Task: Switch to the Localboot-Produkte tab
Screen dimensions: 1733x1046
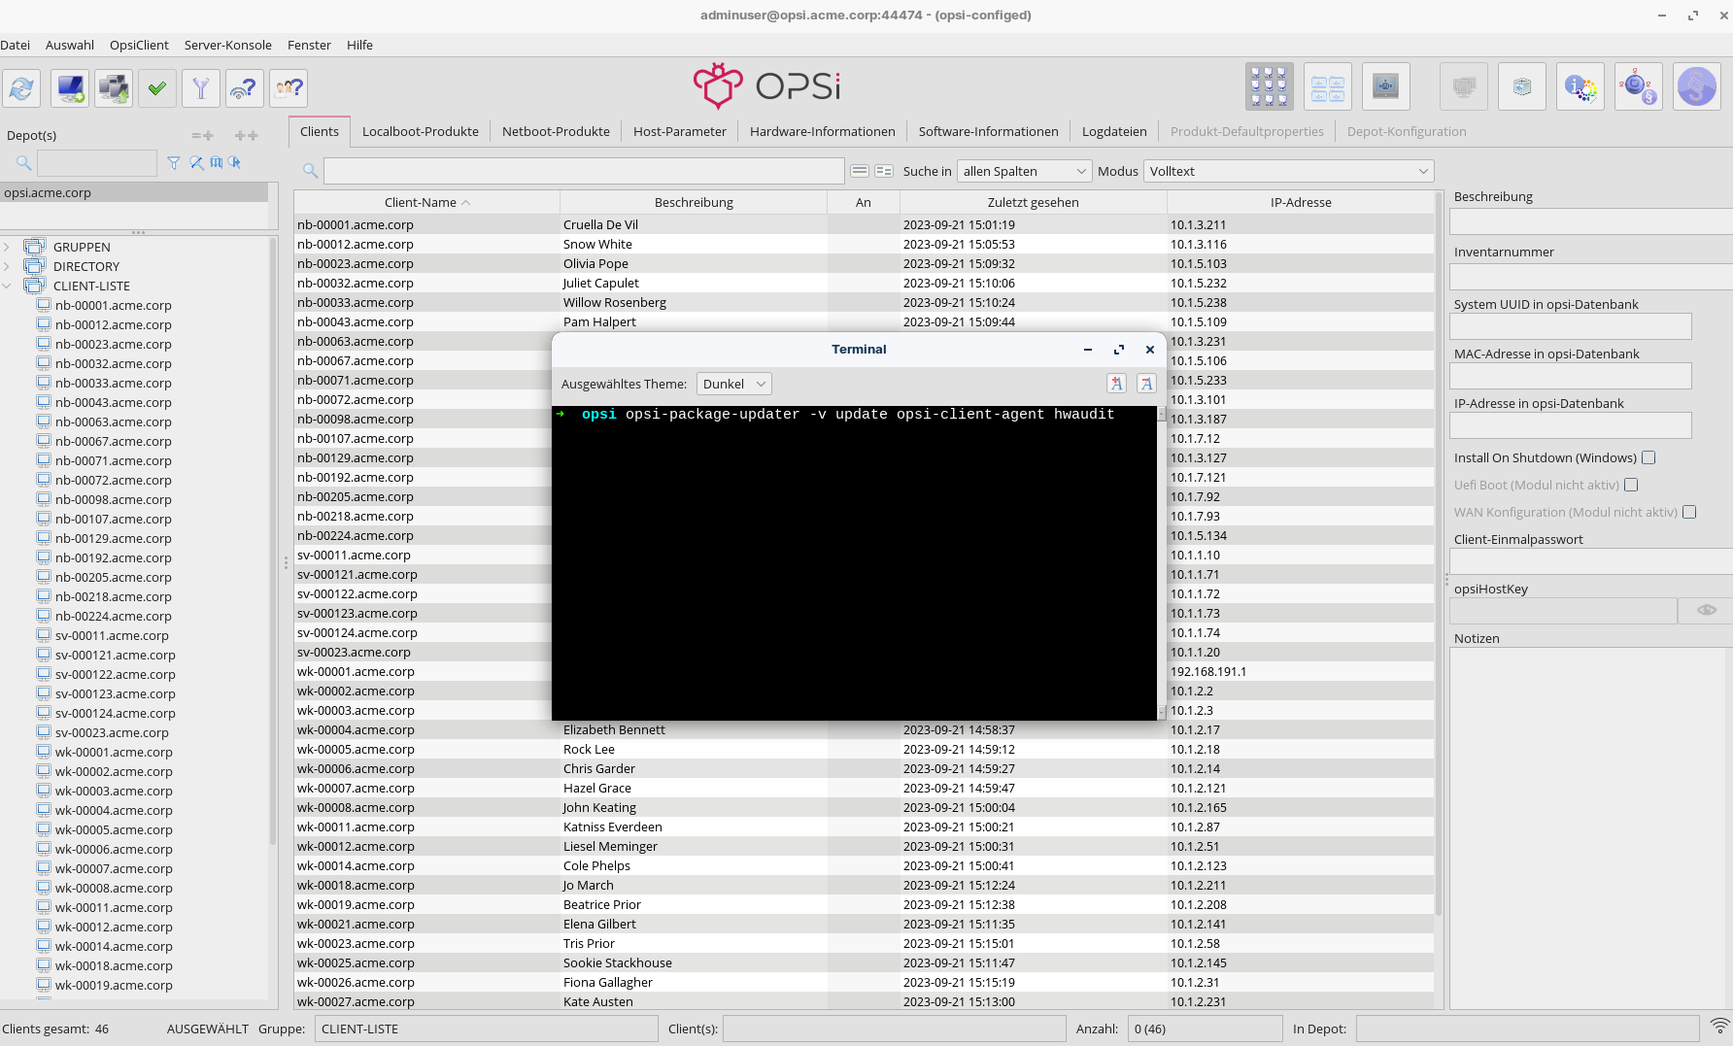Action: pyautogui.click(x=421, y=131)
